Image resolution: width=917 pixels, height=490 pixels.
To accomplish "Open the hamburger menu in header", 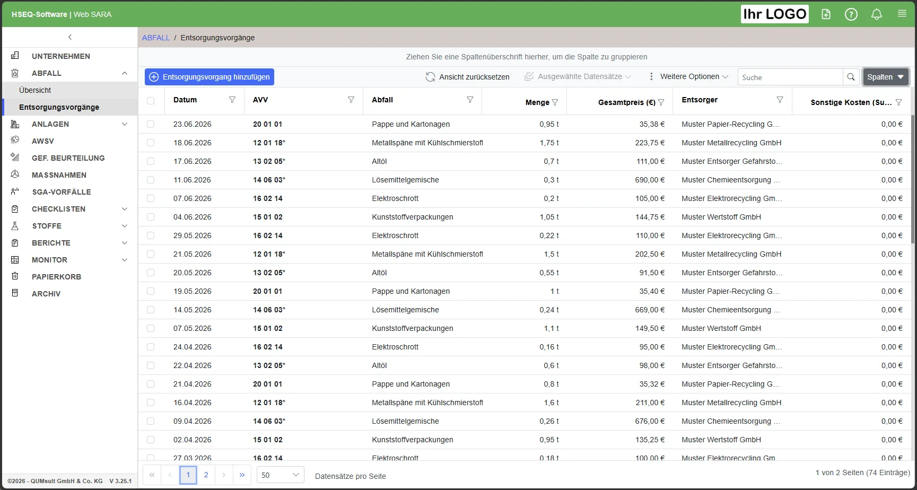I will click(902, 13).
